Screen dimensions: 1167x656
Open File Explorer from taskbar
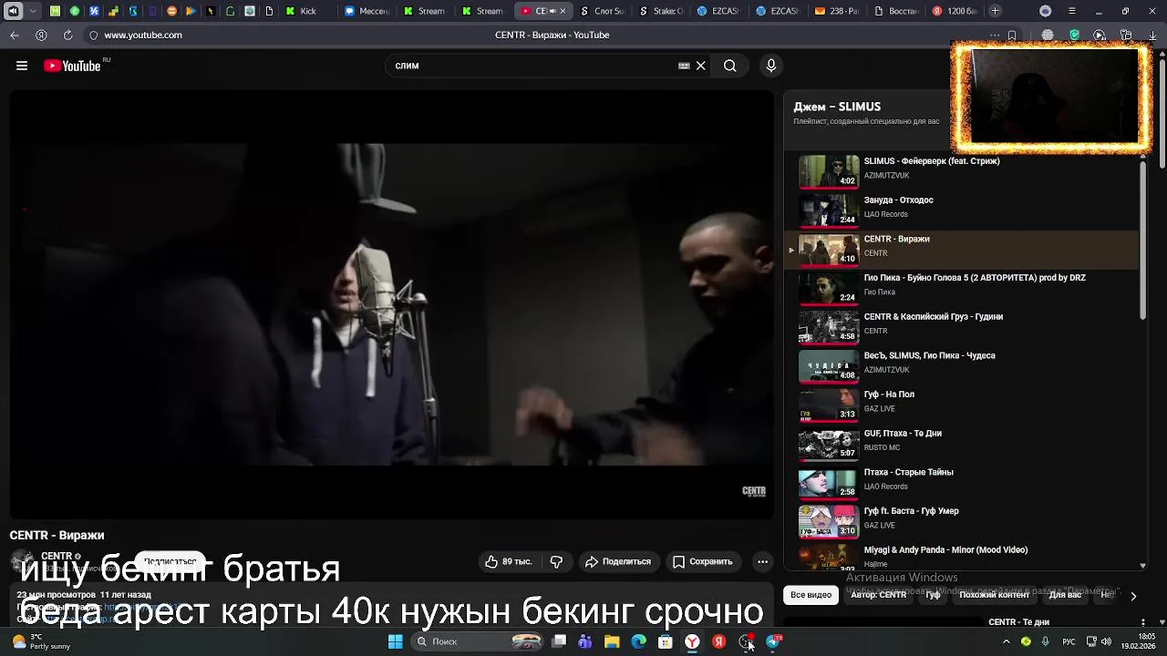click(612, 641)
